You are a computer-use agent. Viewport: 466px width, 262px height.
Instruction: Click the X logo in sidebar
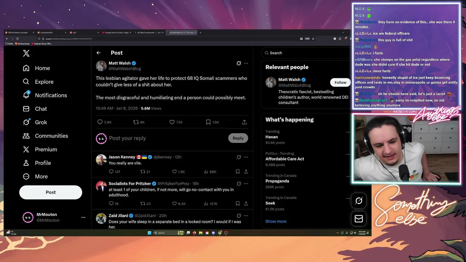[x=26, y=53]
